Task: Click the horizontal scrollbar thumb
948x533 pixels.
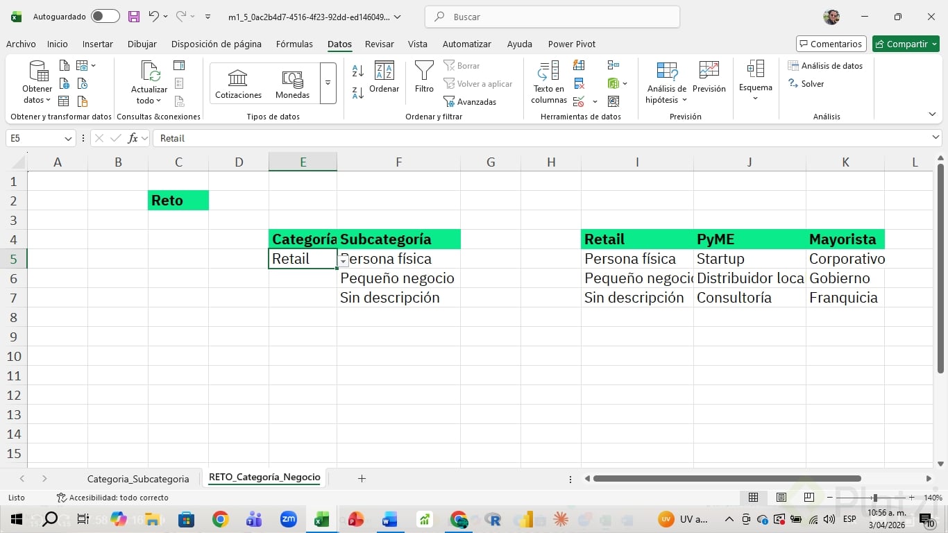Action: [x=727, y=478]
